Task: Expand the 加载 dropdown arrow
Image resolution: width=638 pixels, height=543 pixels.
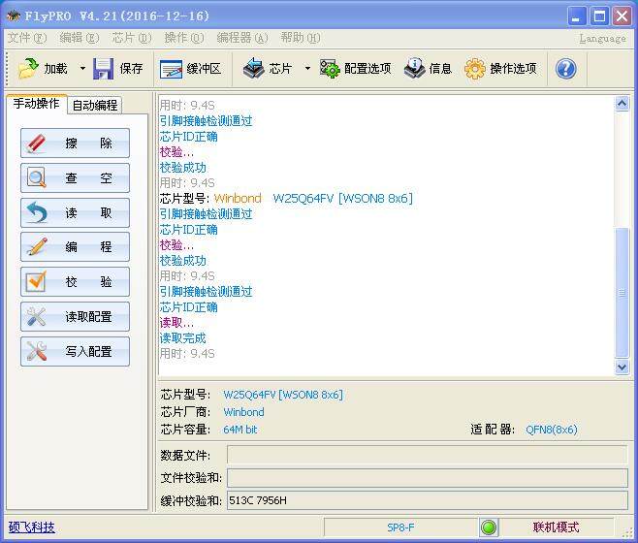Action: pyautogui.click(x=82, y=69)
